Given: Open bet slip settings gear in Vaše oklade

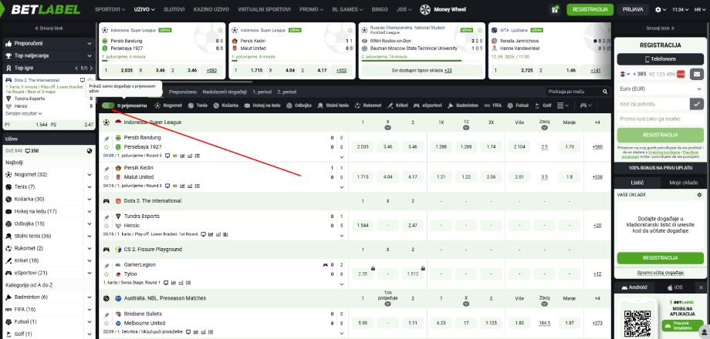Looking at the screenshot, I should point(699,195).
